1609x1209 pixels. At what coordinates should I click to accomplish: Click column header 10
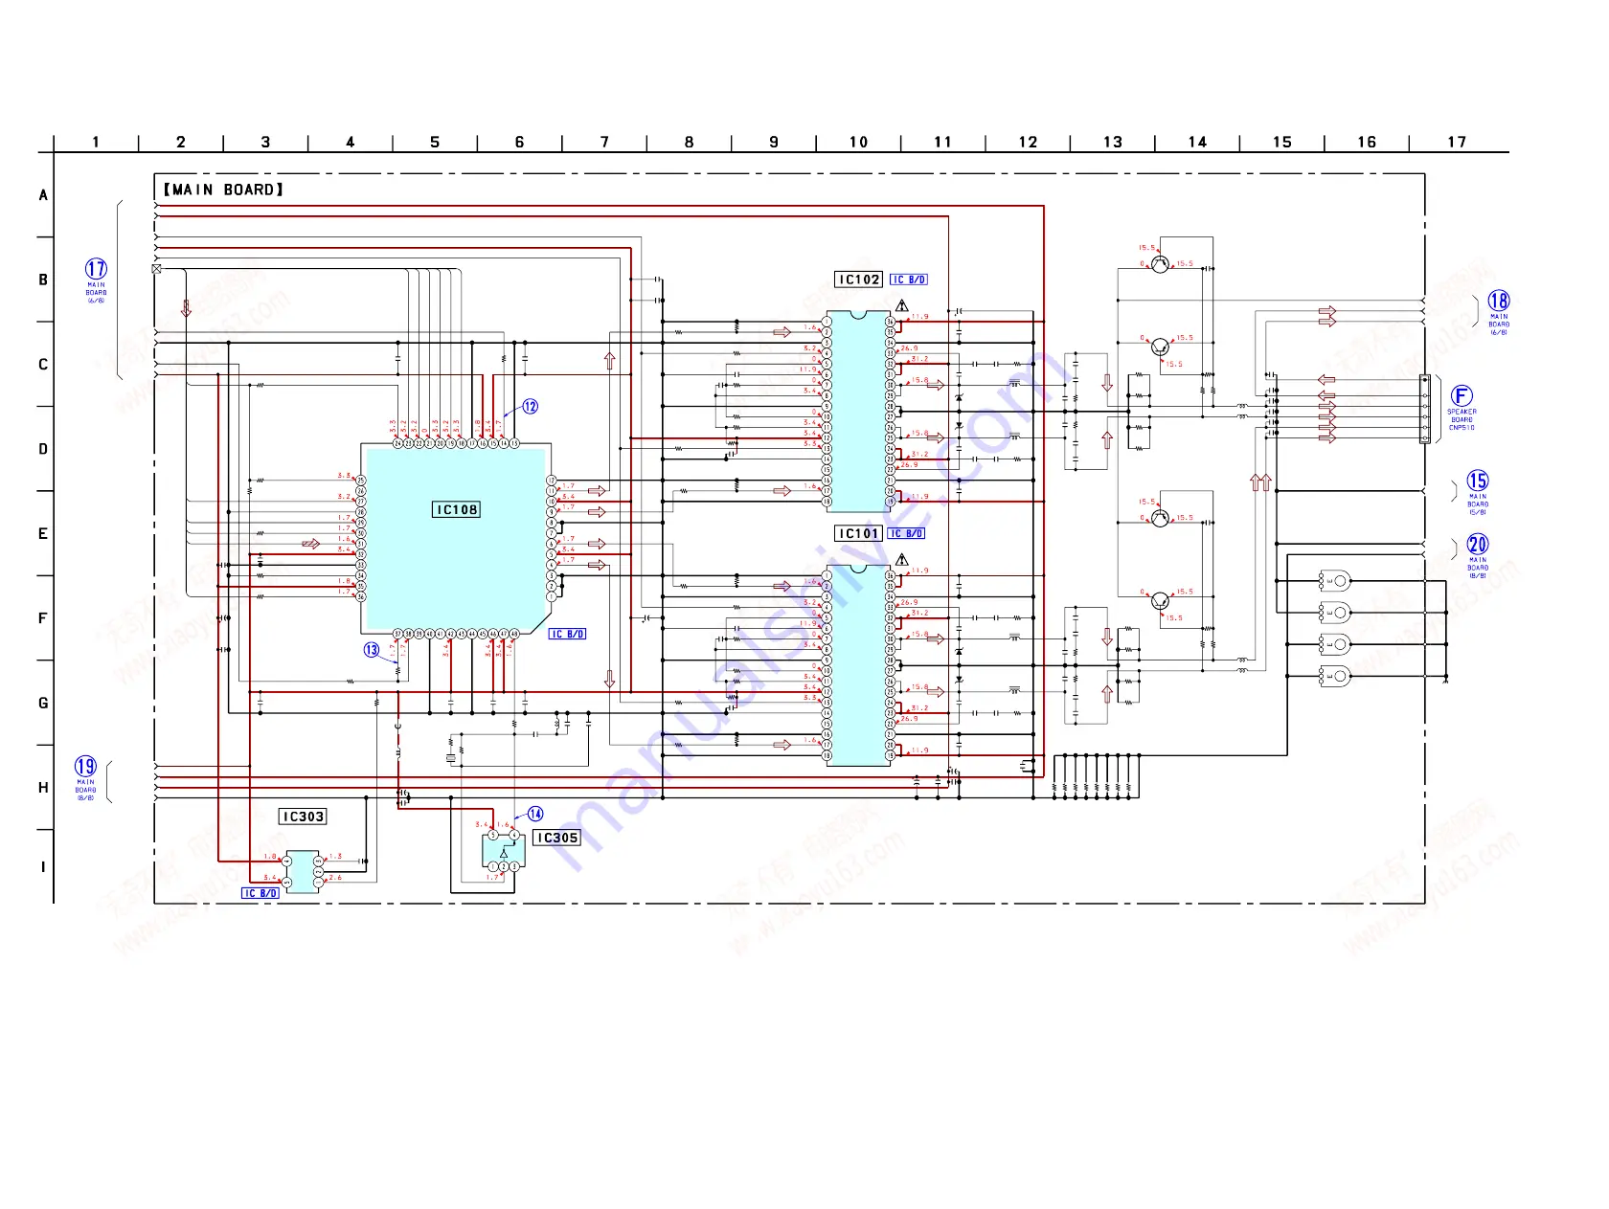coord(858,142)
